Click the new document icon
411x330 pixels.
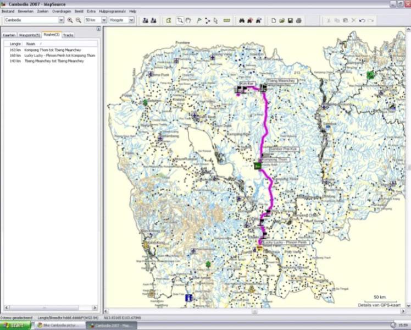pyautogui.click(x=274, y=20)
